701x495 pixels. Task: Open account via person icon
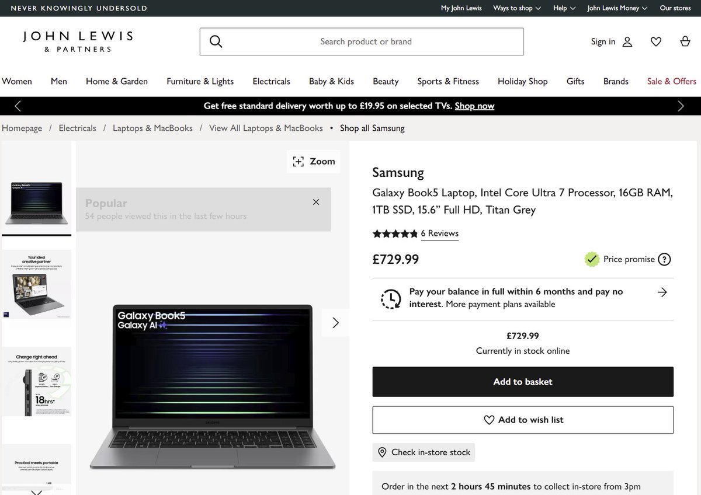pyautogui.click(x=627, y=41)
